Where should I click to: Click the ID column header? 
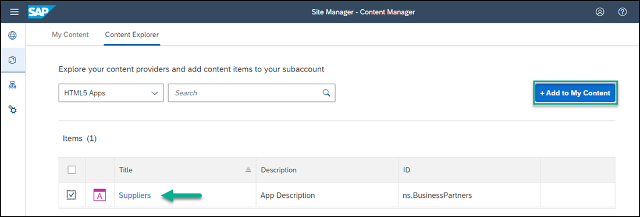tap(469, 170)
